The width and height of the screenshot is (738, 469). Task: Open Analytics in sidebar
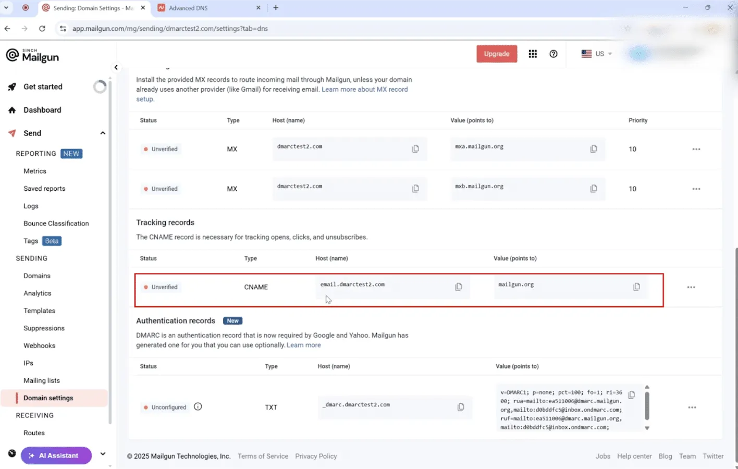coord(38,293)
